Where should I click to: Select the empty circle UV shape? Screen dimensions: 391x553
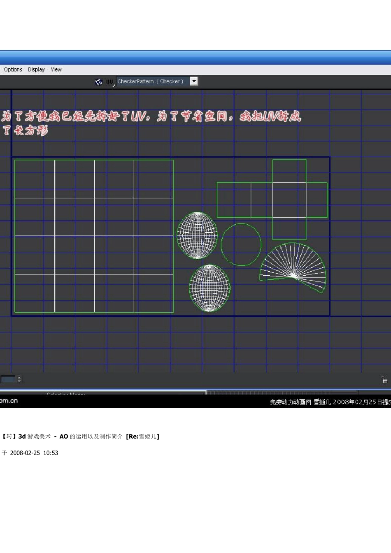tap(241, 244)
